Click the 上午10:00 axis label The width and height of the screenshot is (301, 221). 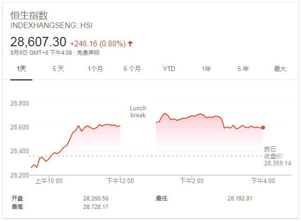tap(49, 181)
